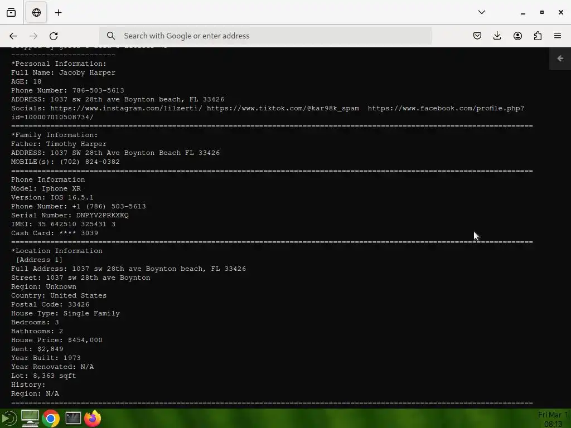Open the terminal taskbar icon
This screenshot has height=428, width=571.
pos(73,418)
